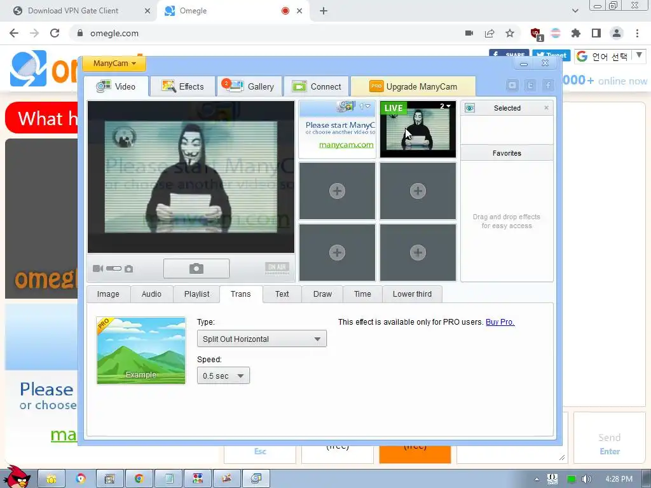Screen dimensions: 651x488
Task: Click ManyCam's YouTube icon
Action: 512,86
